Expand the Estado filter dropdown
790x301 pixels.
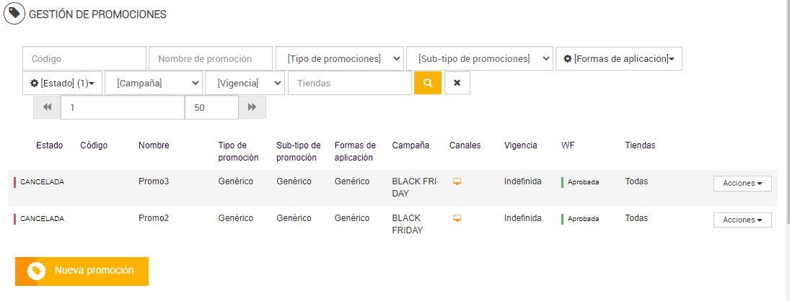pyautogui.click(x=62, y=83)
